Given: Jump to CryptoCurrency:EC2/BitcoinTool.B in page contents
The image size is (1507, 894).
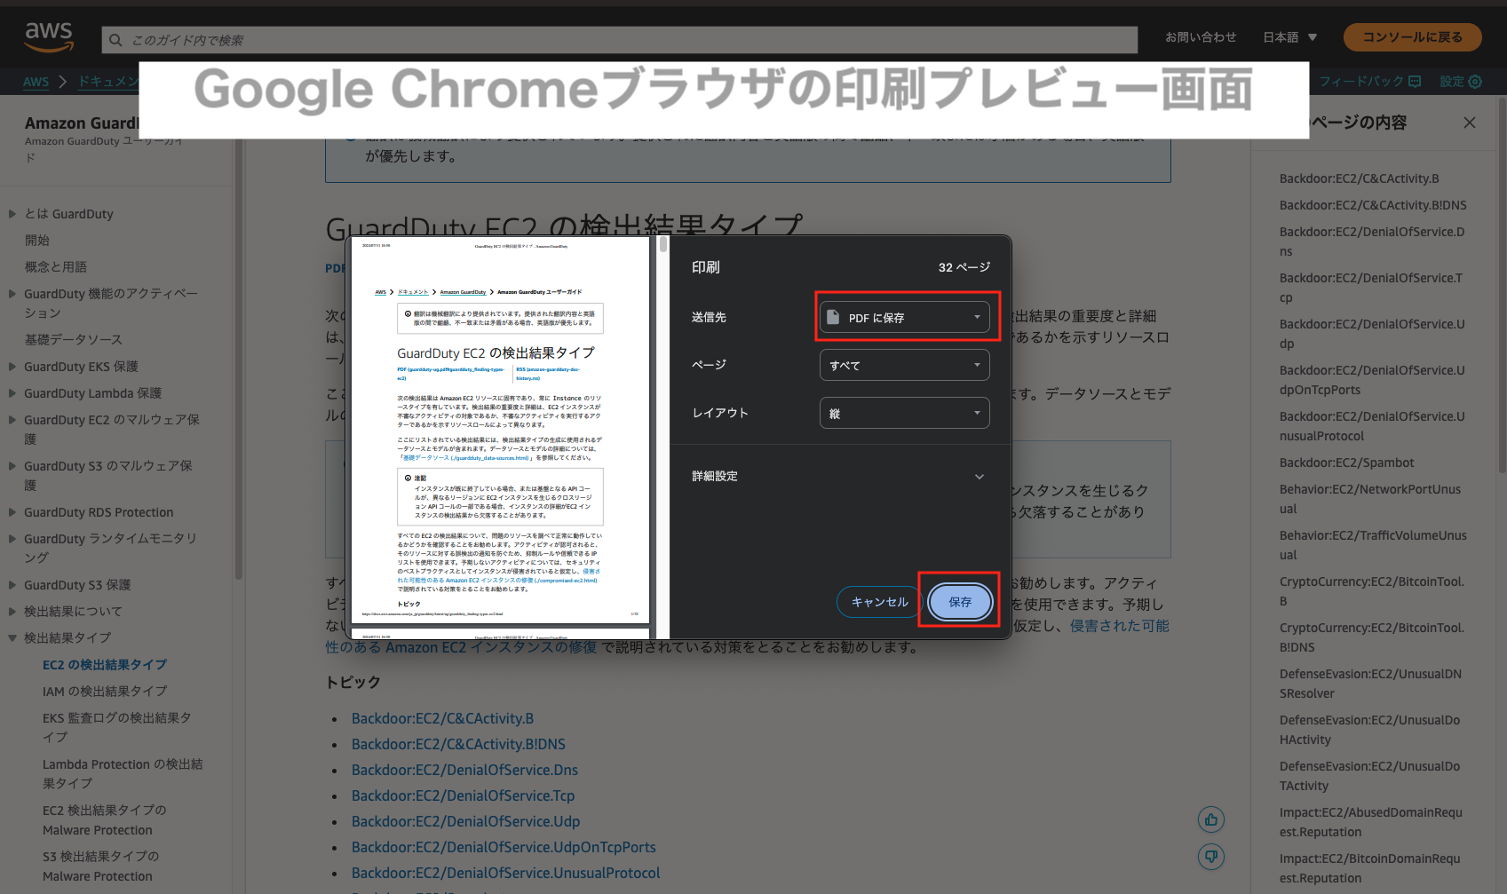Looking at the screenshot, I should tap(1372, 591).
